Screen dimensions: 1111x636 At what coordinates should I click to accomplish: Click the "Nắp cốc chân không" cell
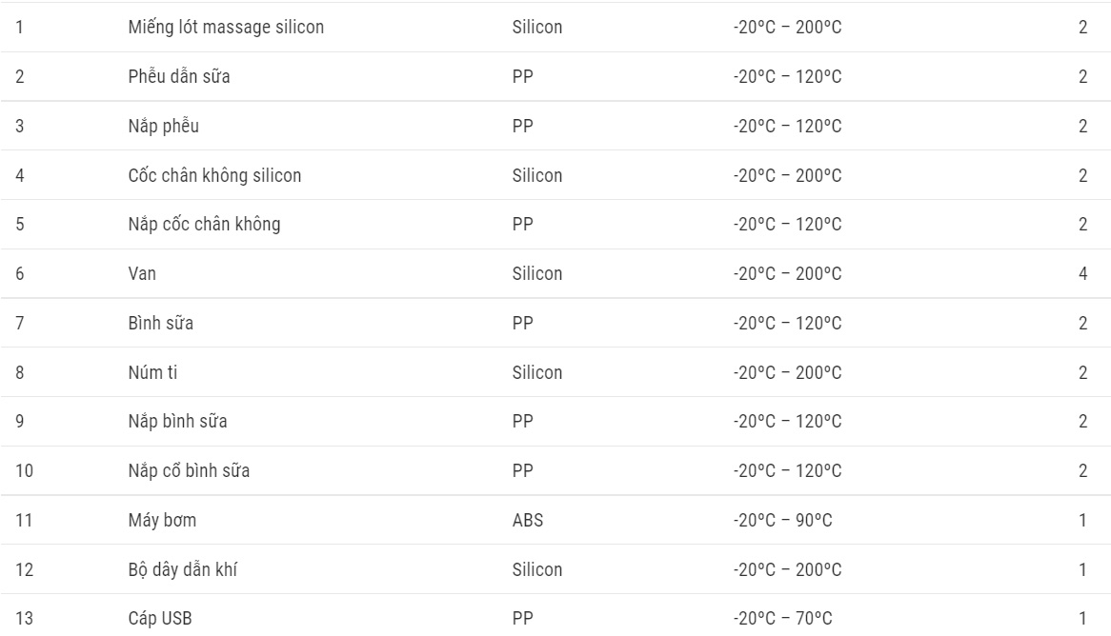204,225
